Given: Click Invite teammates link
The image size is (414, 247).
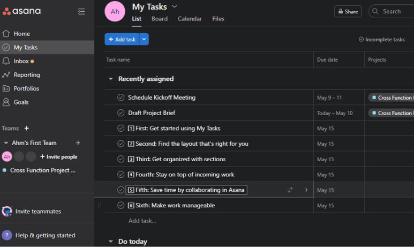Looking at the screenshot, I should tap(38, 211).
